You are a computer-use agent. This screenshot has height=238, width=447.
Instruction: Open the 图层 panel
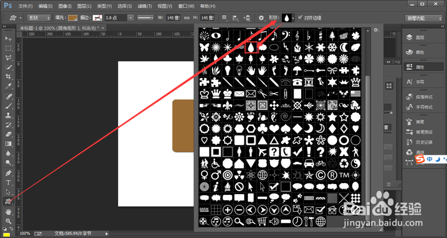pos(423,38)
